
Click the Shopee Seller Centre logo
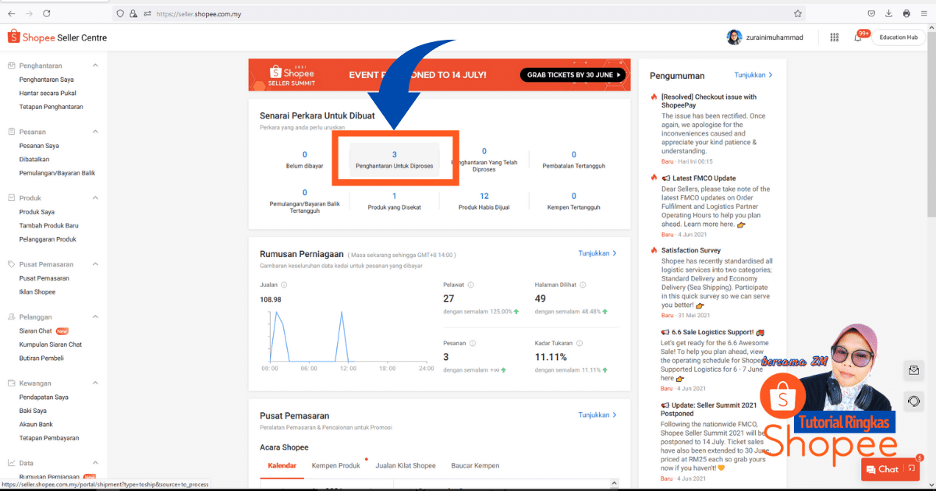57,37
